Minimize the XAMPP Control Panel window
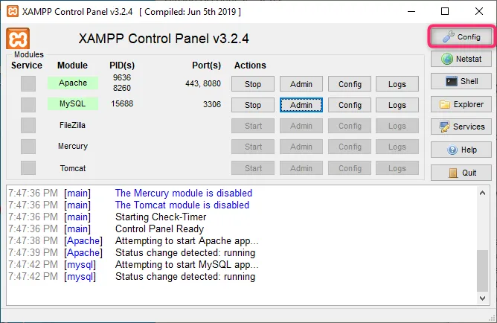The height and width of the screenshot is (323, 497). click(411, 11)
